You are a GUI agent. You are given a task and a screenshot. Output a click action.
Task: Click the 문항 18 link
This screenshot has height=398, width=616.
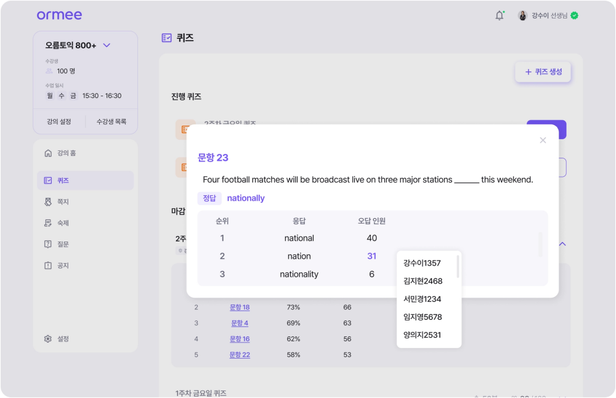pyautogui.click(x=240, y=307)
